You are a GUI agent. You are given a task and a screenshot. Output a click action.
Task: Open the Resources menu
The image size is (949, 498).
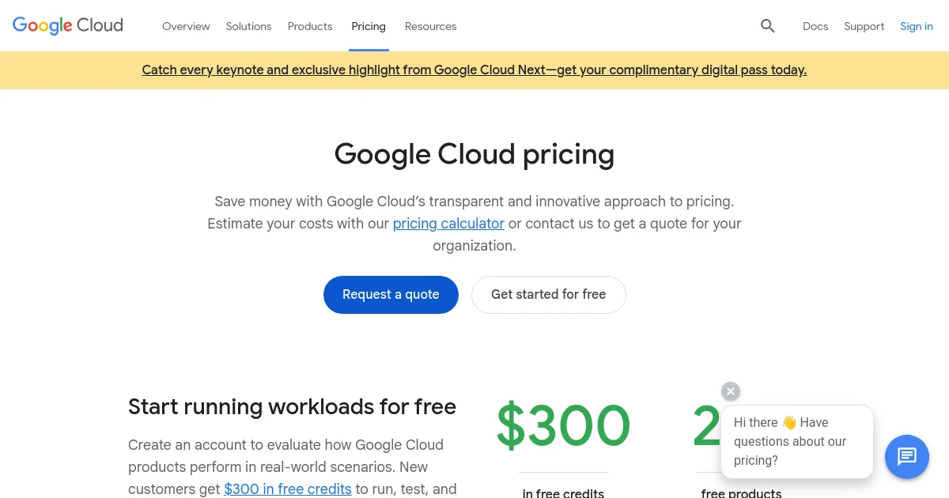(431, 26)
